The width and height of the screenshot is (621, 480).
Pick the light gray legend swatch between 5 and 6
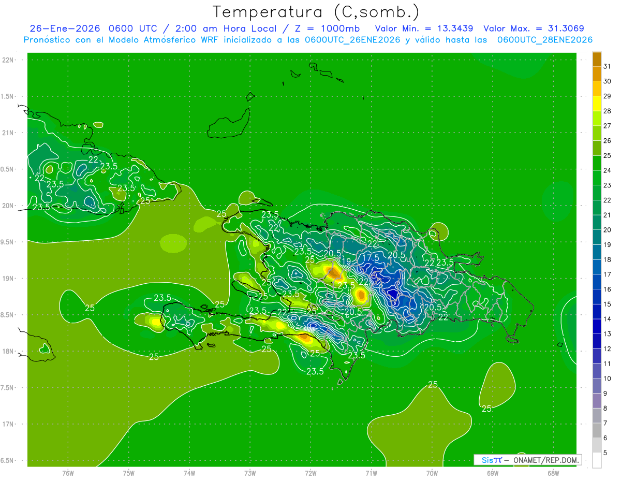(x=597, y=445)
